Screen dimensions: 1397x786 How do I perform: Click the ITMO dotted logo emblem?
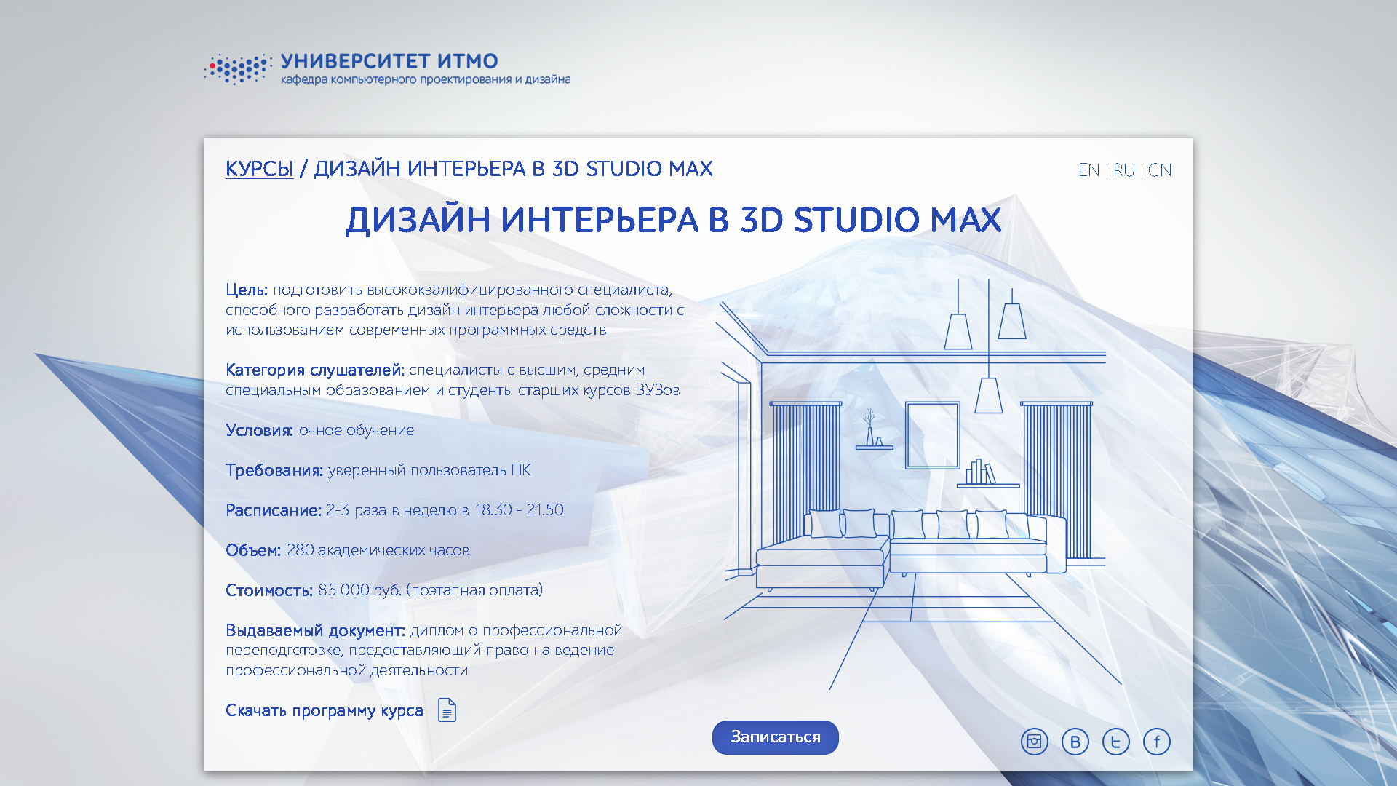coord(238,69)
